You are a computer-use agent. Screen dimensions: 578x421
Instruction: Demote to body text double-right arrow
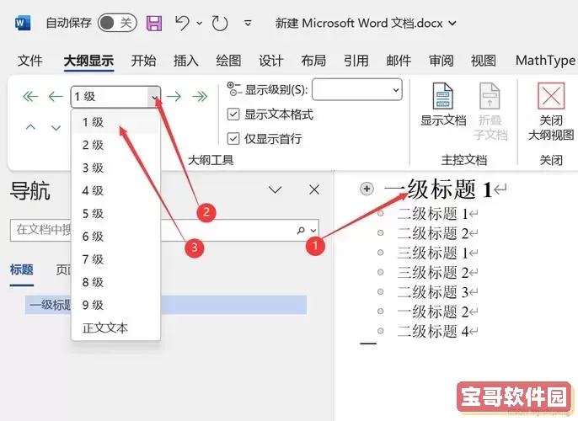pyautogui.click(x=200, y=97)
